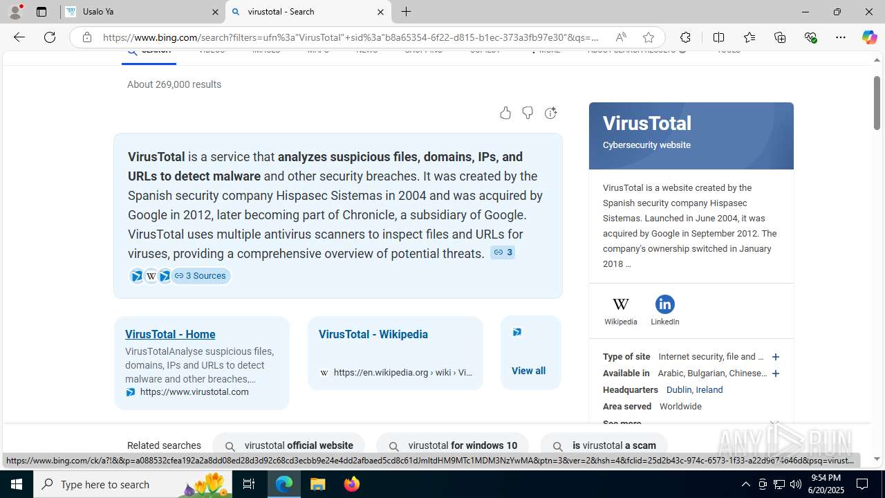Open LinkedIn icon in knowledge panel
Image resolution: width=885 pixels, height=498 pixels.
[664, 311]
